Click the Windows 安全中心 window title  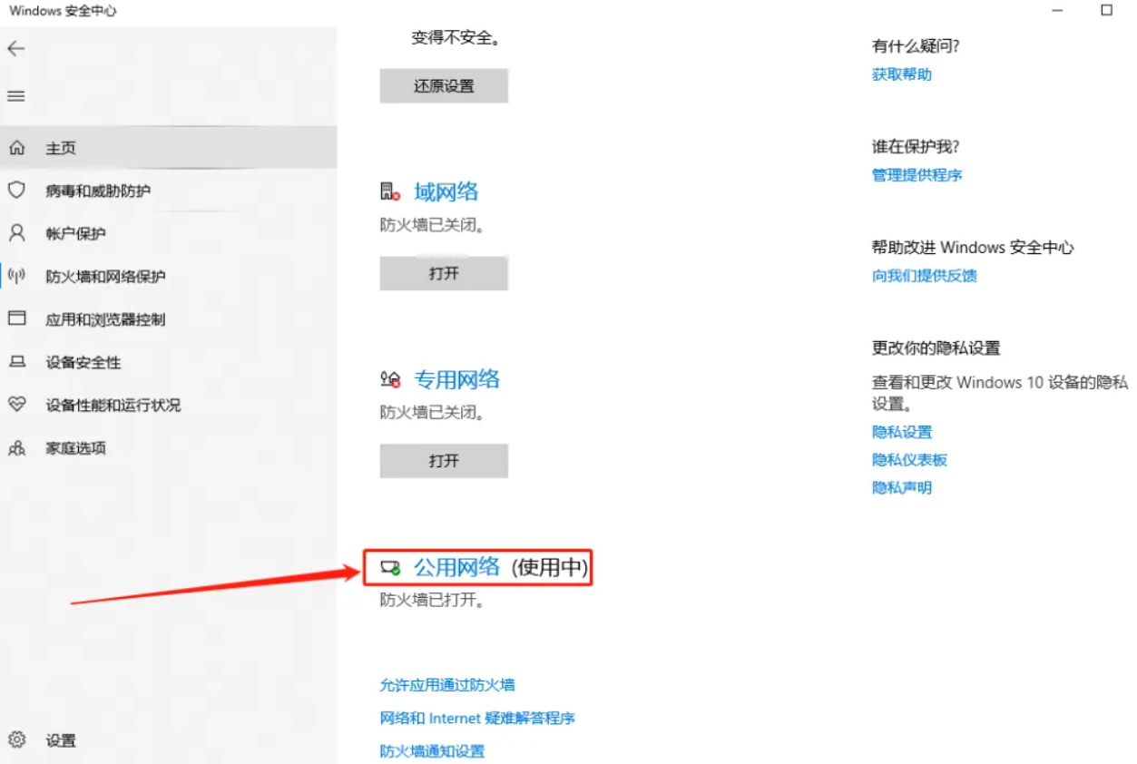[63, 11]
